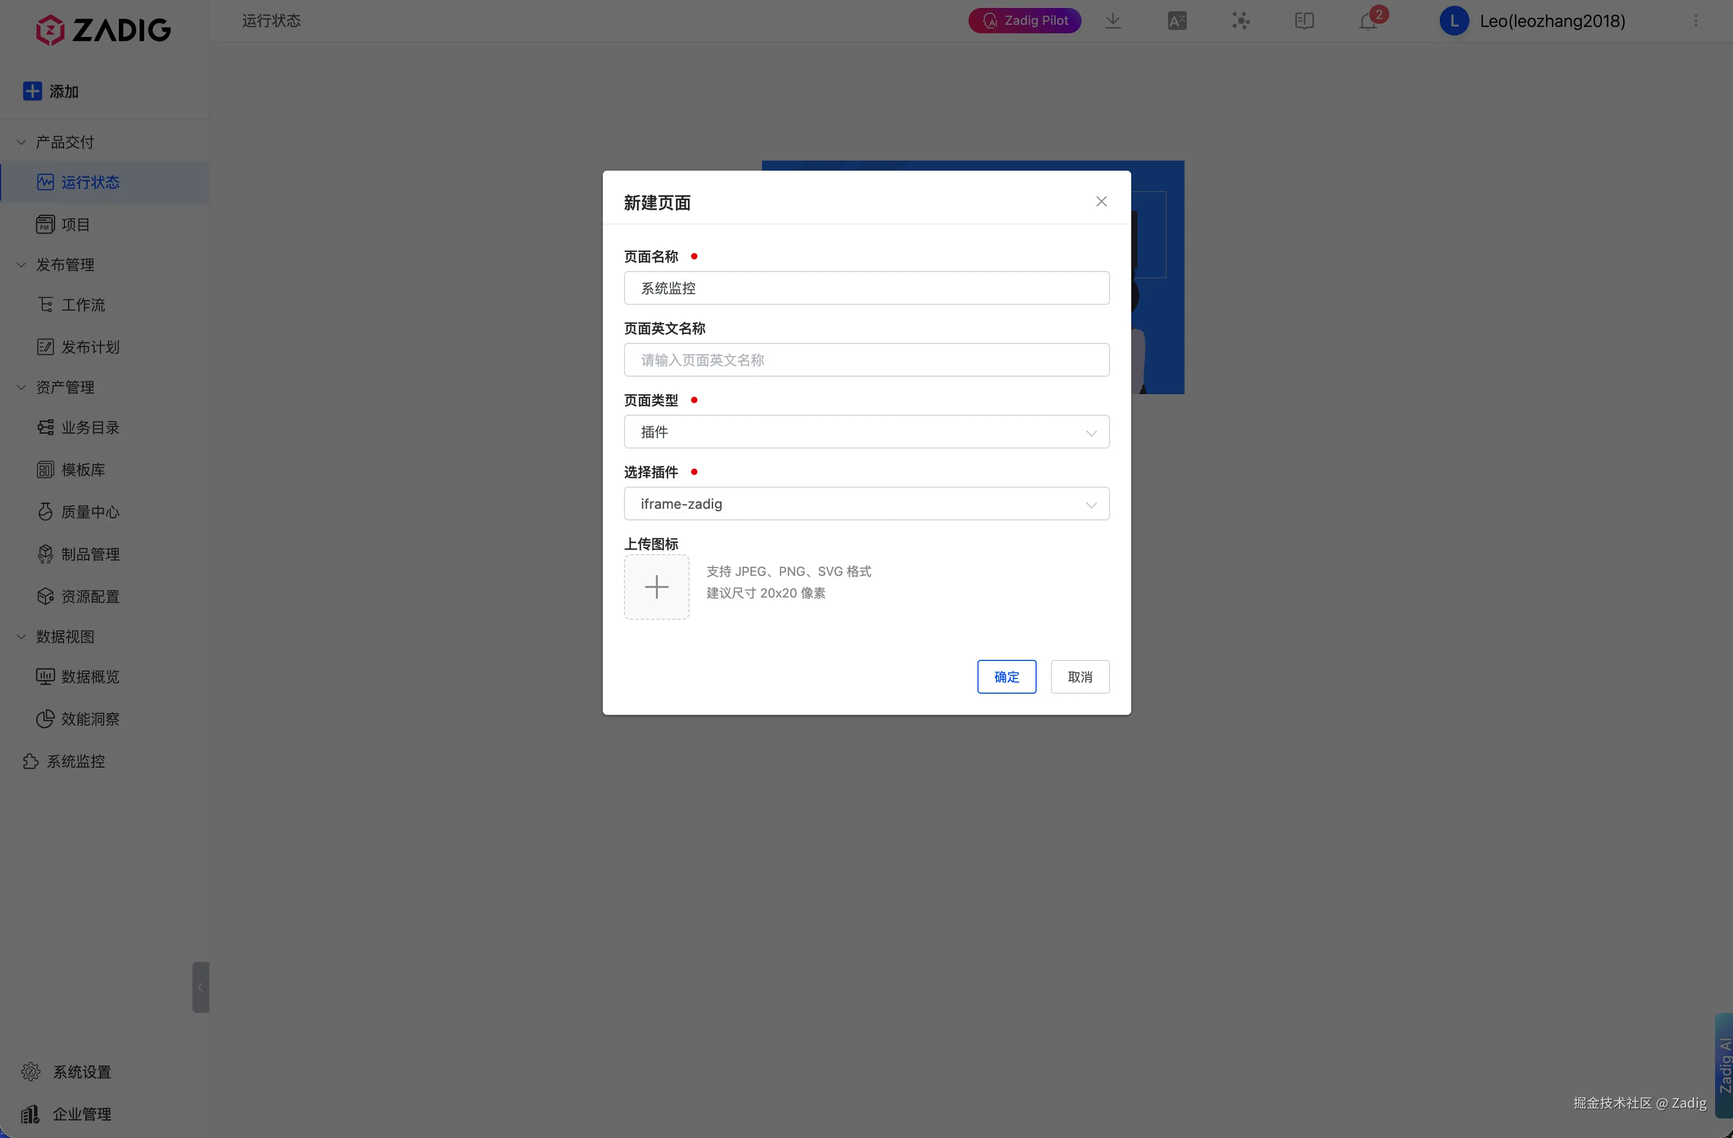Collapse the sidebar with the handle
This screenshot has width=1733, height=1138.
pos(200,987)
